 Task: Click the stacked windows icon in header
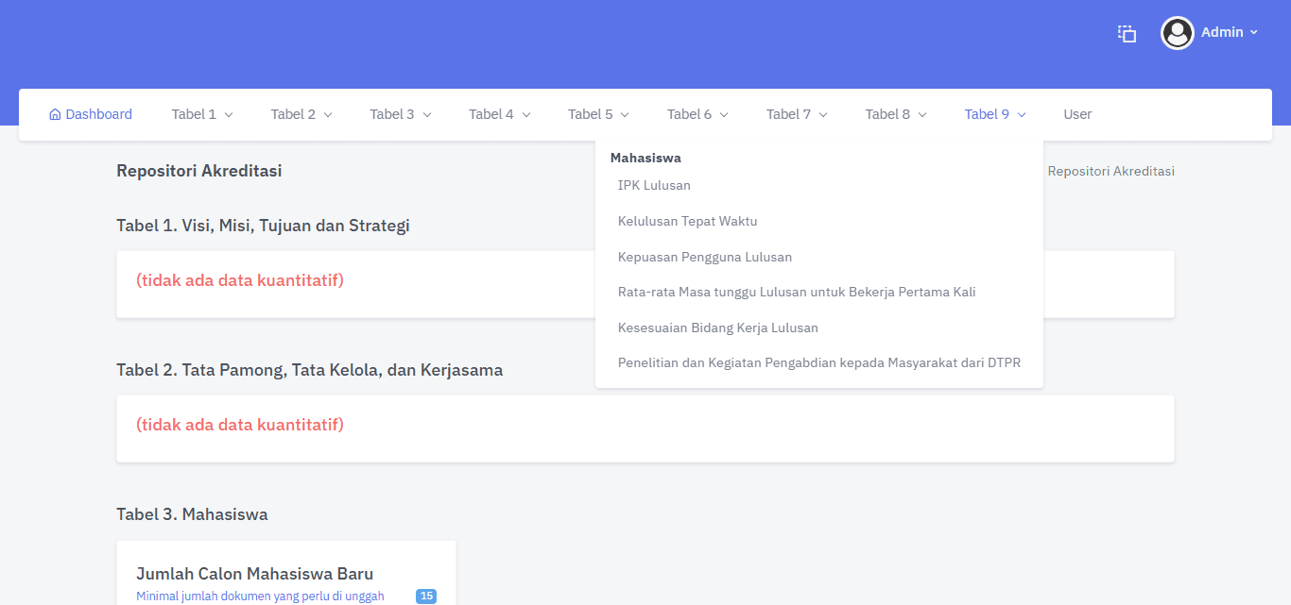1127,33
